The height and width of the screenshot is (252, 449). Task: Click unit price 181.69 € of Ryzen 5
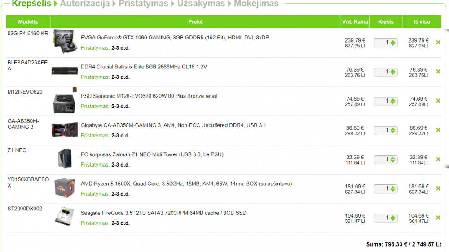[355, 186]
